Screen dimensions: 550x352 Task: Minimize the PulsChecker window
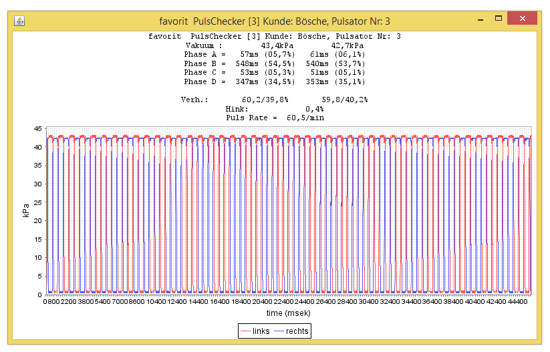(x=480, y=19)
